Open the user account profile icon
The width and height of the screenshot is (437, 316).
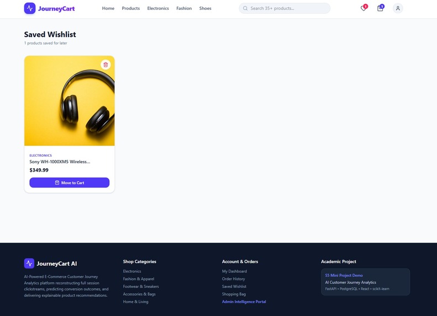pyautogui.click(x=398, y=8)
